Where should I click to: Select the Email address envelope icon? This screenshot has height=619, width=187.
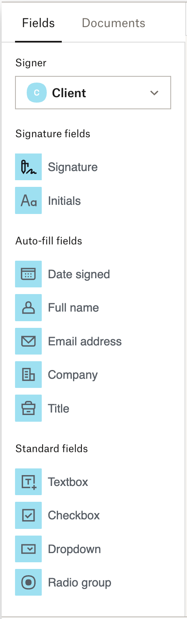28,341
